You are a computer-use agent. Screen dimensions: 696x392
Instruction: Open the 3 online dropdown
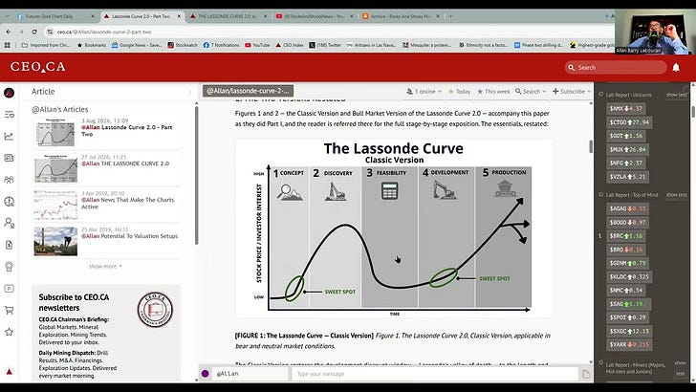424,91
